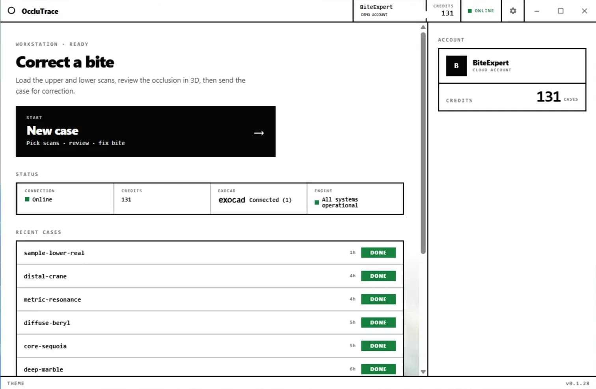
Task: Maximize the OccluTrace window
Action: [561, 11]
